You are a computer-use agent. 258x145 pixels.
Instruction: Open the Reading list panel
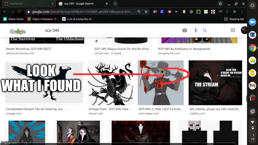[x=234, y=19]
